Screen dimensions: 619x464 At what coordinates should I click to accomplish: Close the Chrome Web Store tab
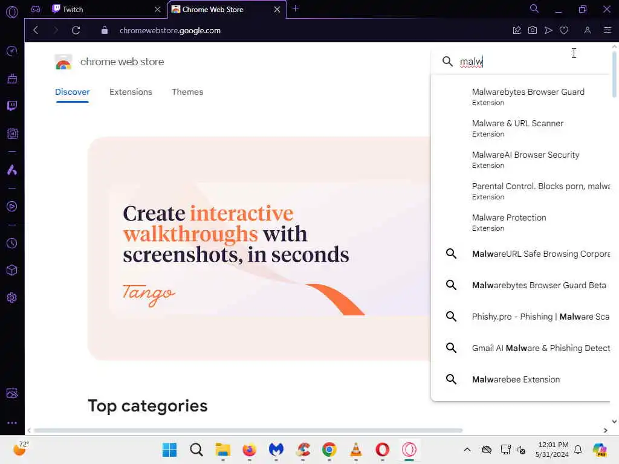pyautogui.click(x=277, y=10)
